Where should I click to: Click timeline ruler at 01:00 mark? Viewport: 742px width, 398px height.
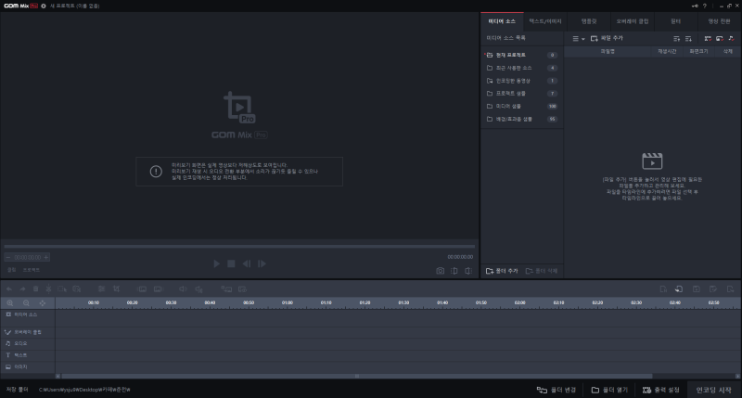click(x=288, y=302)
